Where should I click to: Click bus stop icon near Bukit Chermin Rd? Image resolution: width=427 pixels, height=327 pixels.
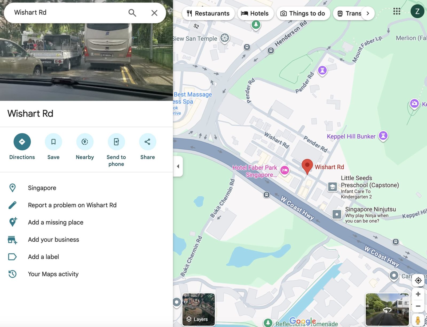pos(266,195)
